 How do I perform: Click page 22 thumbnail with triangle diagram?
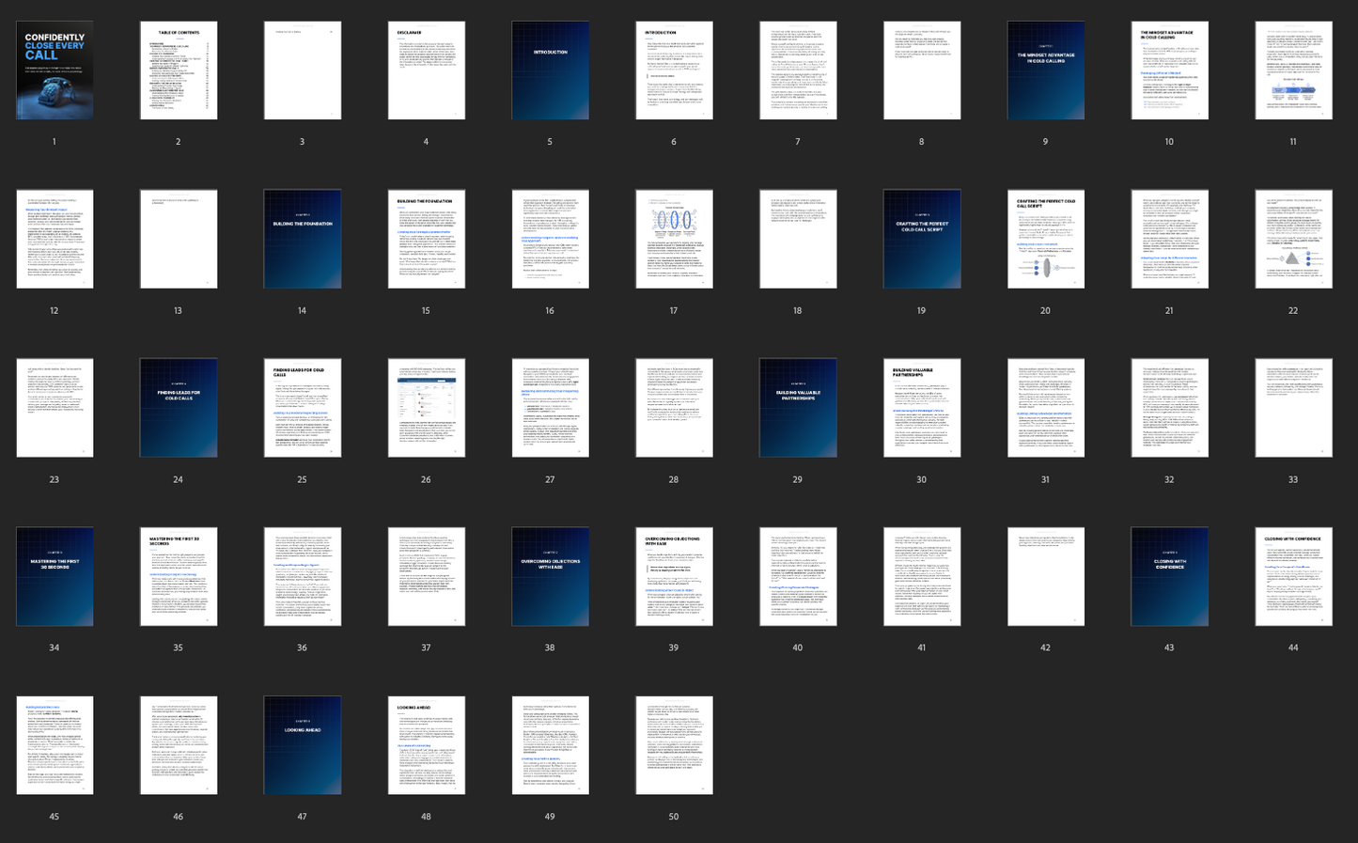click(x=1293, y=239)
